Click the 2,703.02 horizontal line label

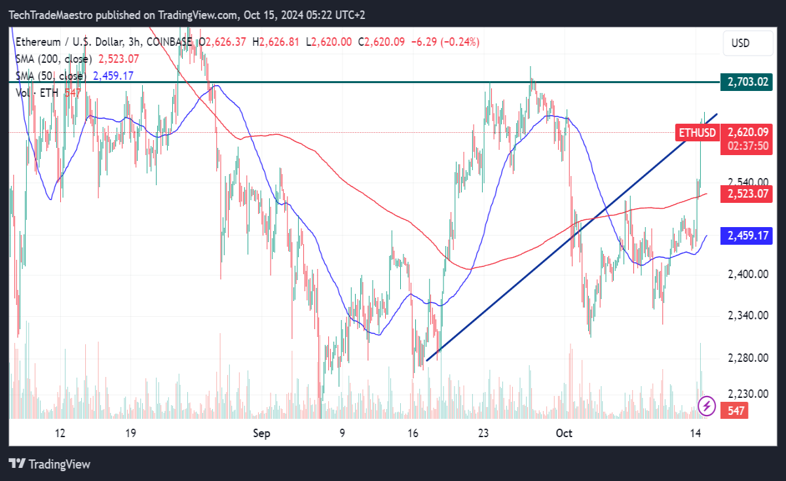(747, 82)
